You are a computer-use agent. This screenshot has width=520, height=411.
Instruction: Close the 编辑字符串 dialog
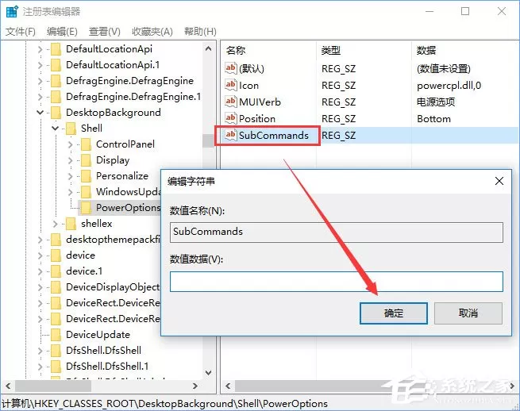(x=499, y=181)
